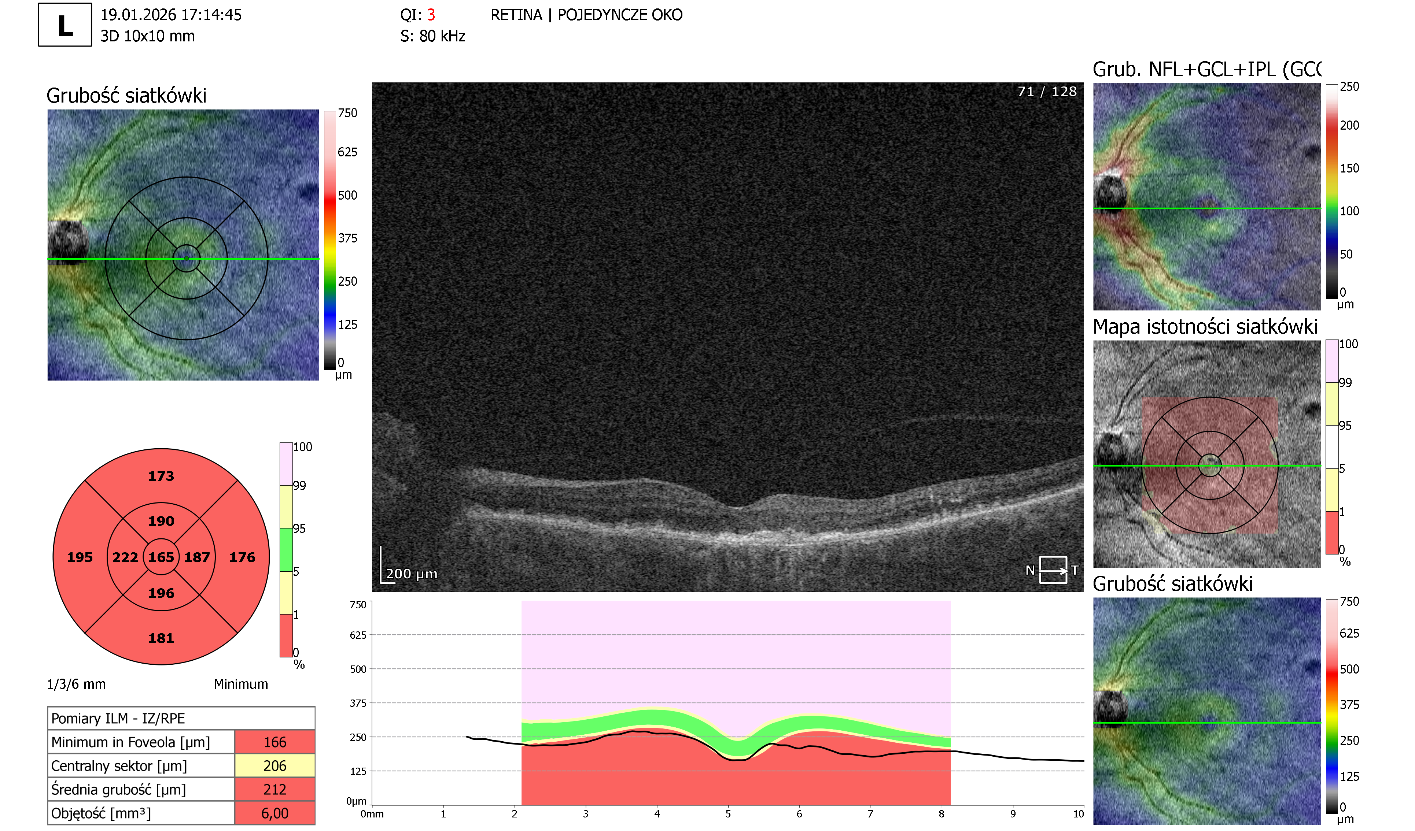Select the inner nasal sector 222
Viewport: 1415px width, 831px height.
coord(125,557)
